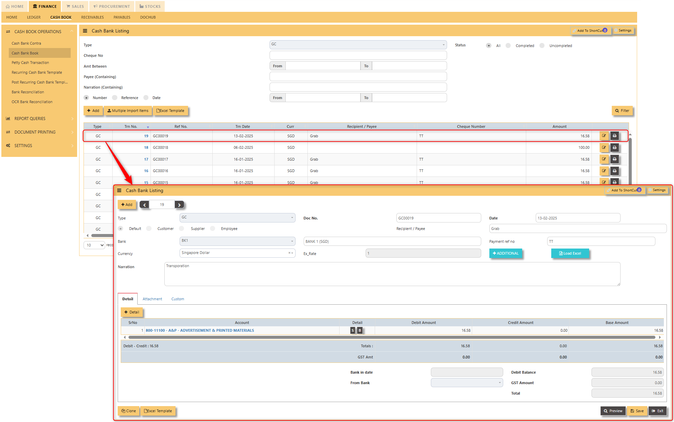Click print icon for transaction GC00016
This screenshot has height=422, width=674.
pyautogui.click(x=614, y=171)
